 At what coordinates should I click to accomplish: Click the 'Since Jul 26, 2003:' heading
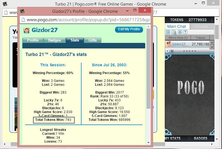click(x=109, y=65)
